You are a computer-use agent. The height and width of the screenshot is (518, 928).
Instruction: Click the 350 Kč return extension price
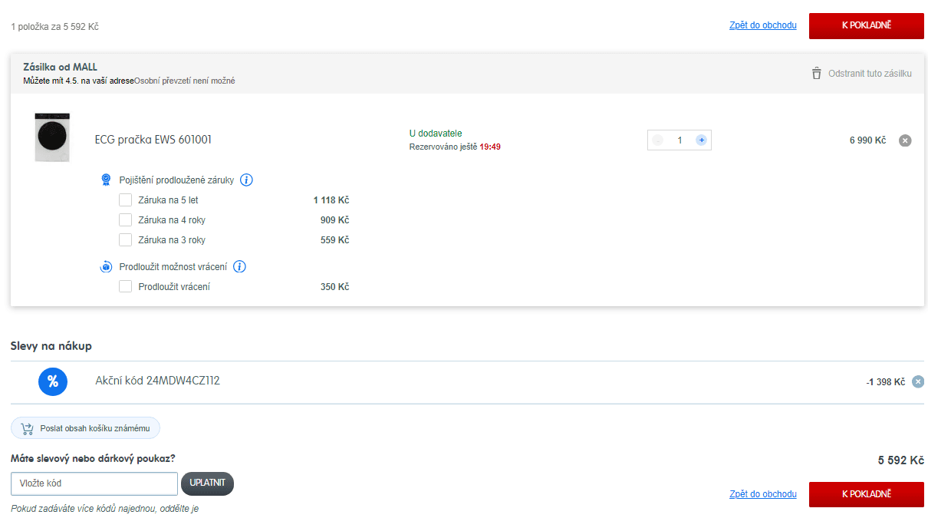coord(334,287)
